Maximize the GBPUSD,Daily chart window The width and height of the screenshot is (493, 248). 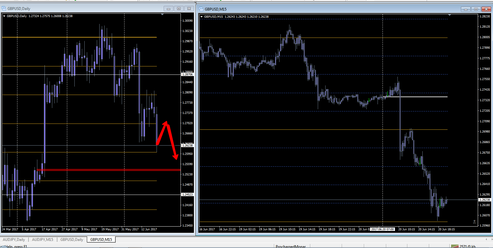tap(179, 9)
